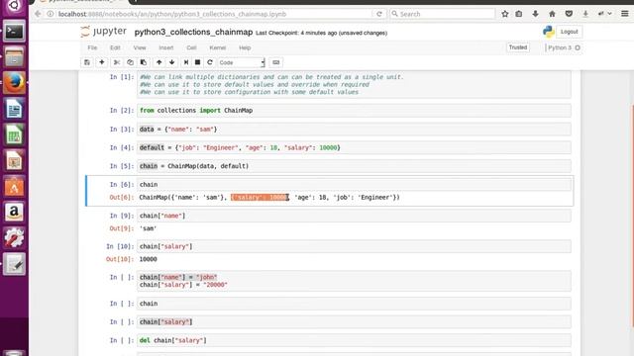This screenshot has width=634, height=356.
Task: Click the browser Back arrow button
Action: click(38, 14)
